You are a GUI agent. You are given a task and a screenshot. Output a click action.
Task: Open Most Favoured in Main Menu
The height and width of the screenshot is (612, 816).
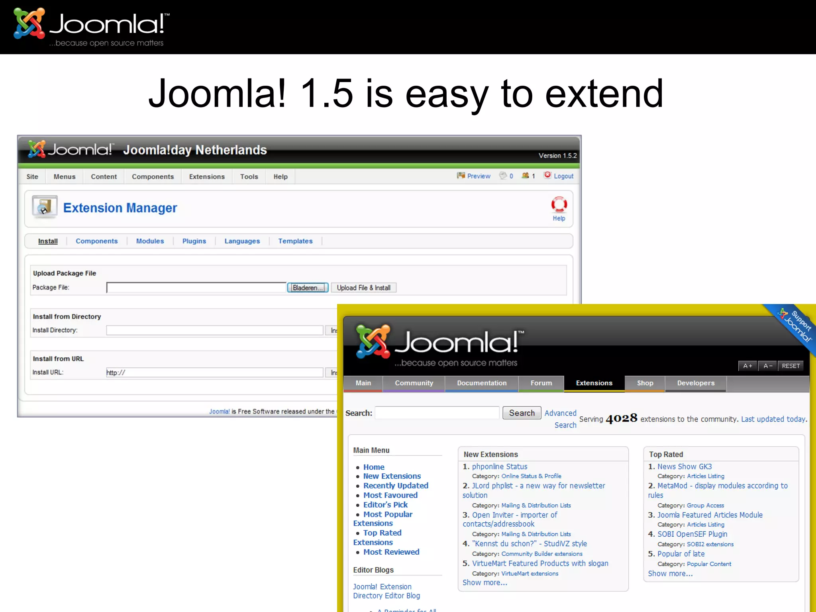pyautogui.click(x=390, y=495)
